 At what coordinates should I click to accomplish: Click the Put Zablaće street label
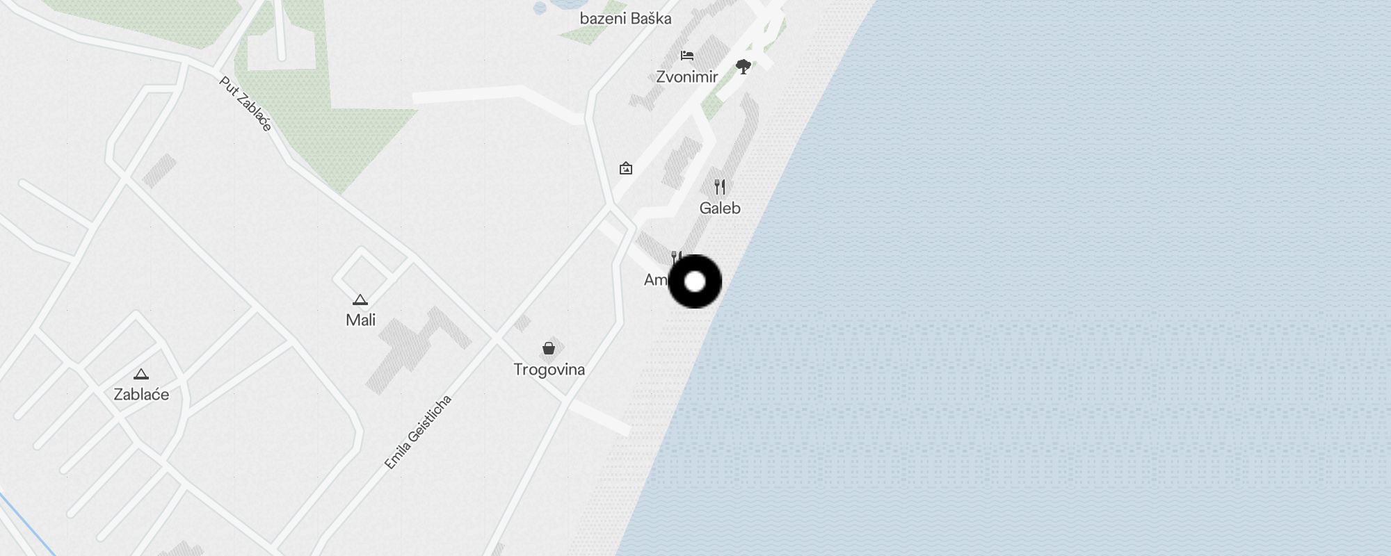246,104
